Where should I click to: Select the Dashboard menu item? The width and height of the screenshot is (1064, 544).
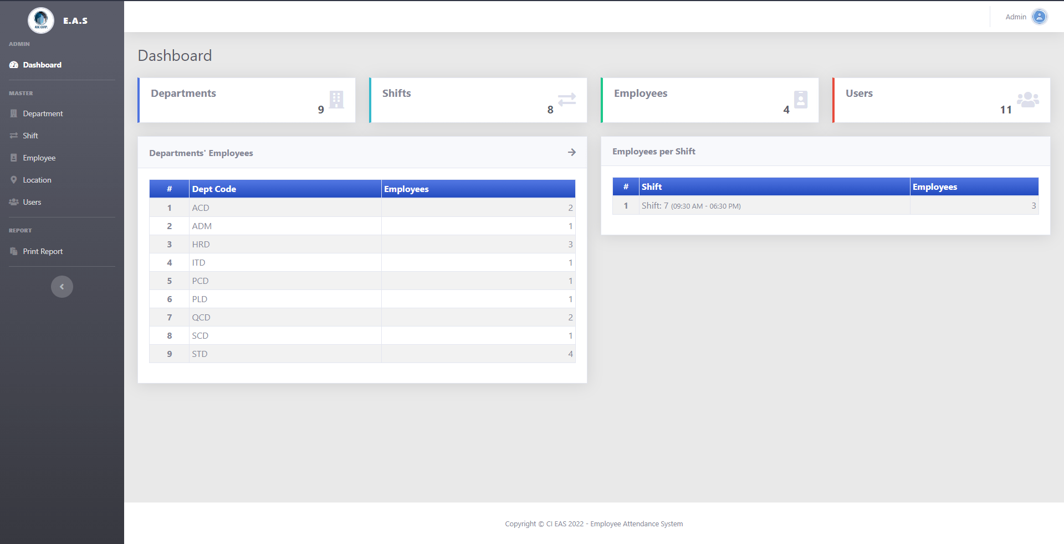tap(42, 65)
